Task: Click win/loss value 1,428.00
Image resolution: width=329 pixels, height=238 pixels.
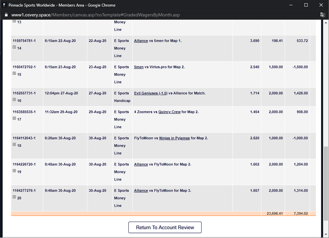Action: click(x=301, y=93)
